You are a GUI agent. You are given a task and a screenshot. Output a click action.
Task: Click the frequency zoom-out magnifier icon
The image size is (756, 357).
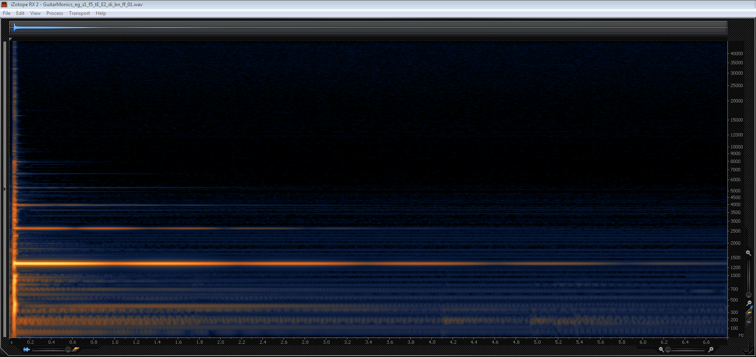[x=749, y=303]
